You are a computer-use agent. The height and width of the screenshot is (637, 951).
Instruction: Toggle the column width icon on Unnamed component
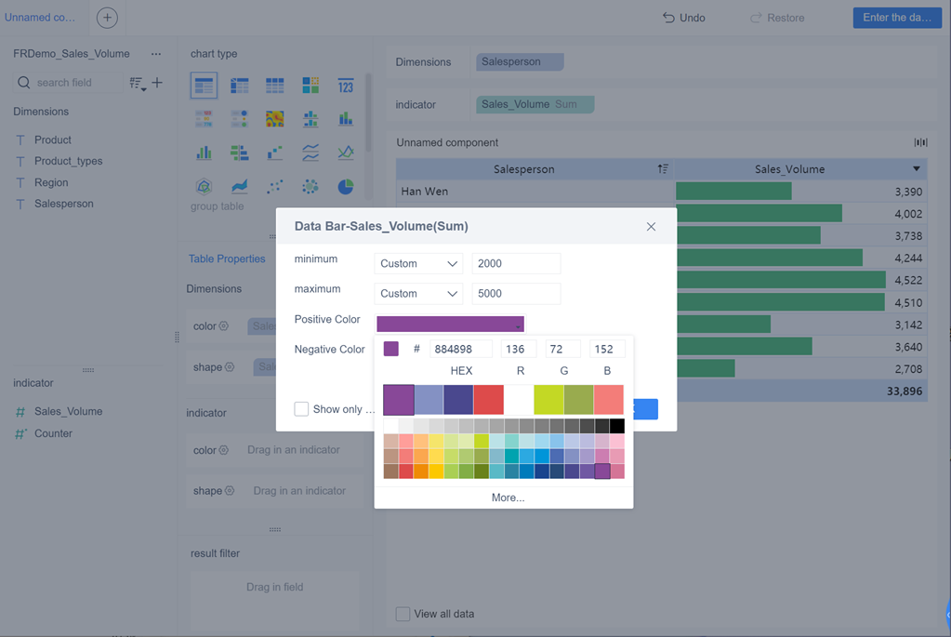pyautogui.click(x=920, y=142)
